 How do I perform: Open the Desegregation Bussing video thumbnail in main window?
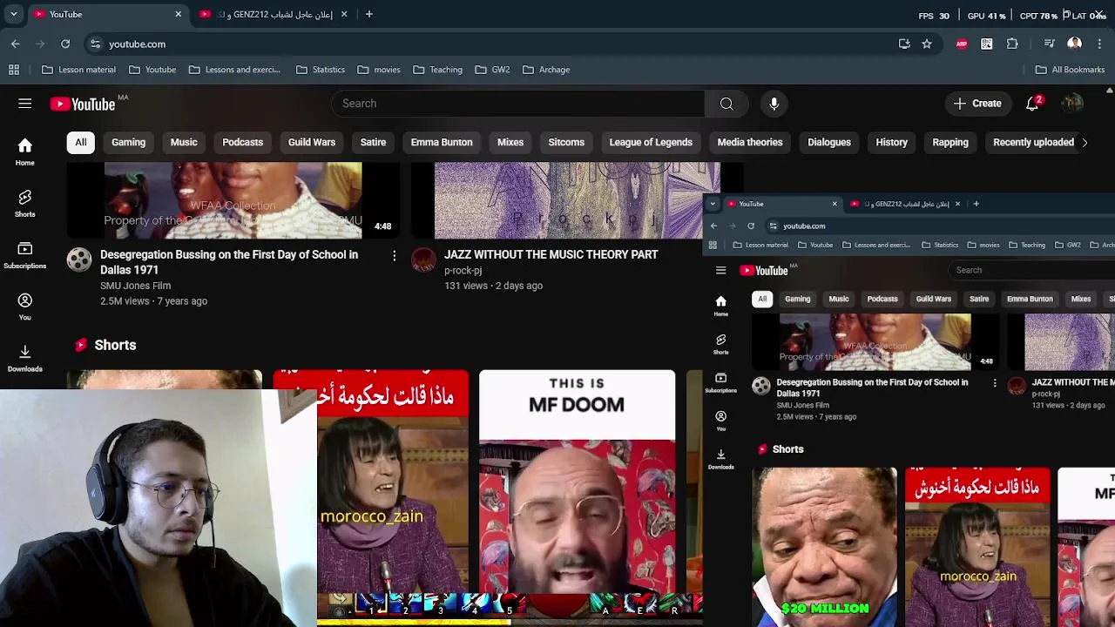233,200
